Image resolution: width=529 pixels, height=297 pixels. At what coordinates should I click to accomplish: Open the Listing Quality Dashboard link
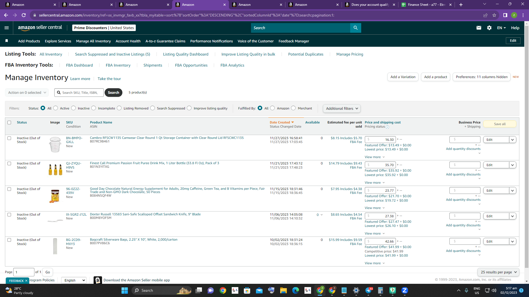coord(186,54)
